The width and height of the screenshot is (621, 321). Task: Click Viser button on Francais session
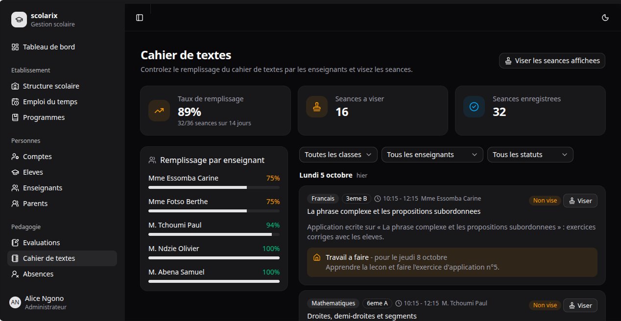(580, 201)
